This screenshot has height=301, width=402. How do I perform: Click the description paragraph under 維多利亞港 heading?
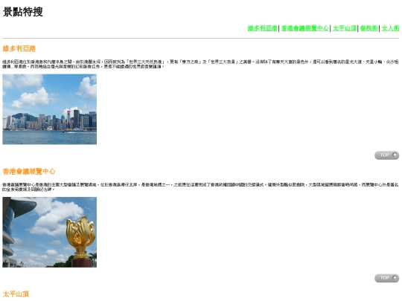[200, 64]
